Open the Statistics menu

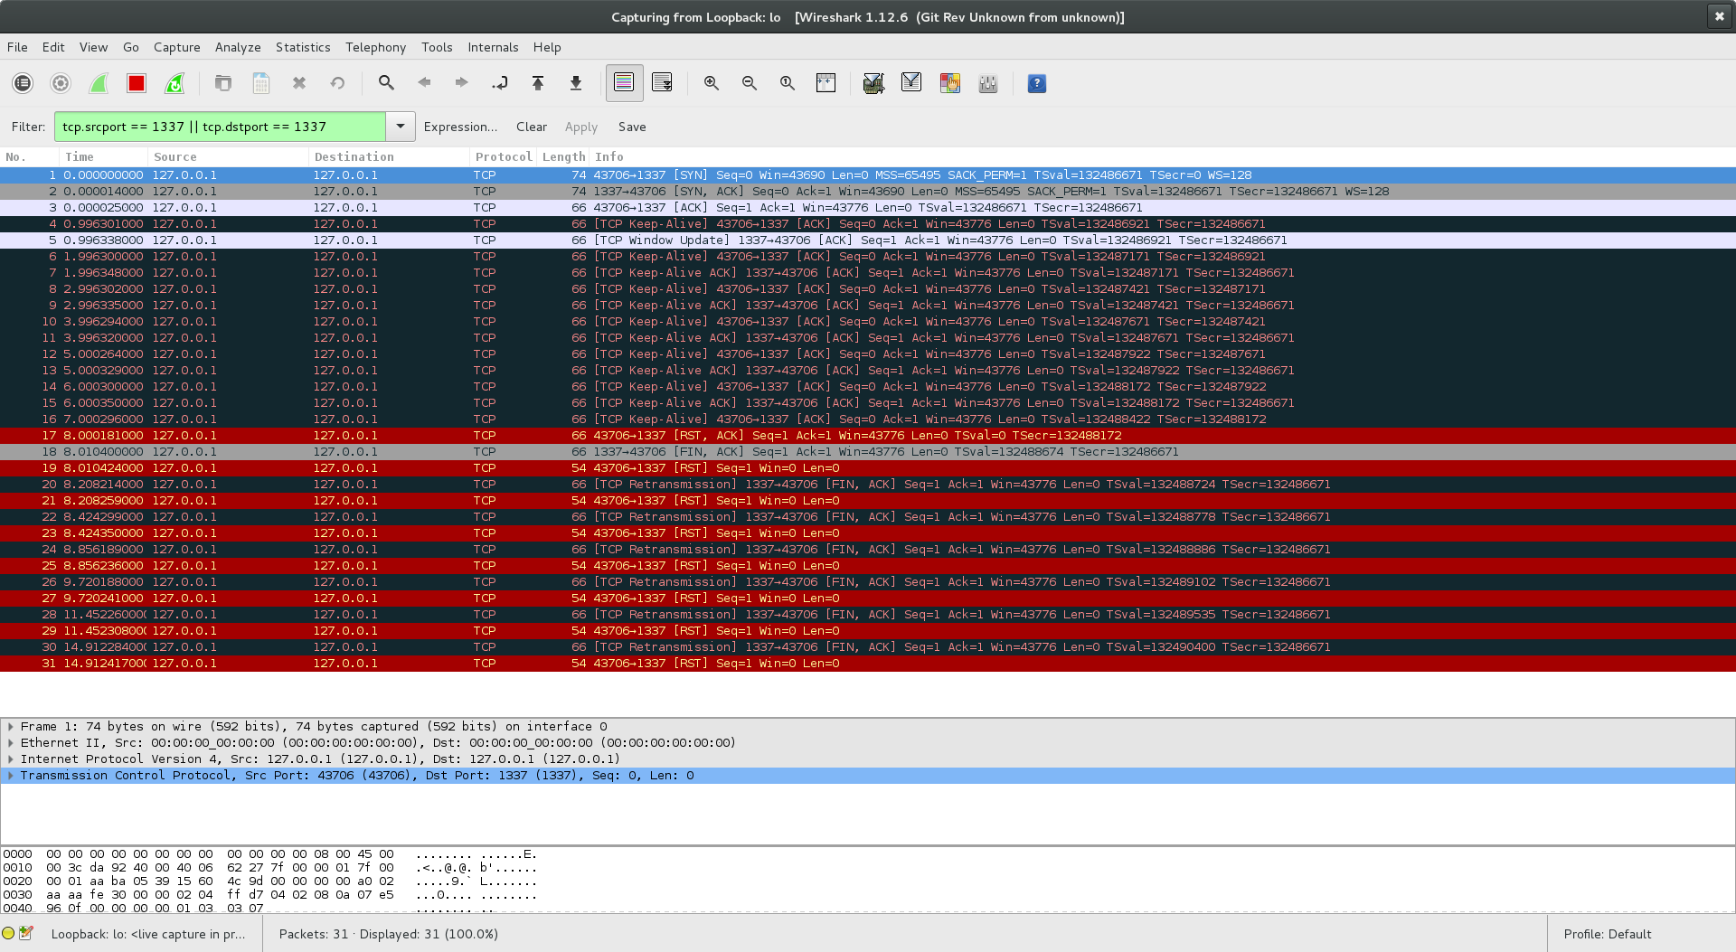coord(302,47)
